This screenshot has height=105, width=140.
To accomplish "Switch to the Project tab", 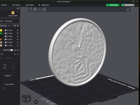I will point(30,5).
